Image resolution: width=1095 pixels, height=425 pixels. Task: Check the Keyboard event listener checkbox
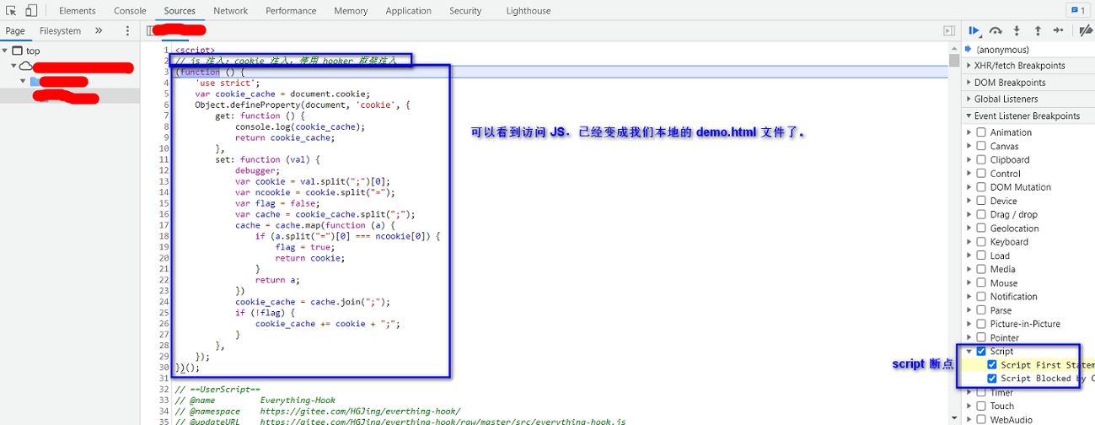[x=981, y=242]
